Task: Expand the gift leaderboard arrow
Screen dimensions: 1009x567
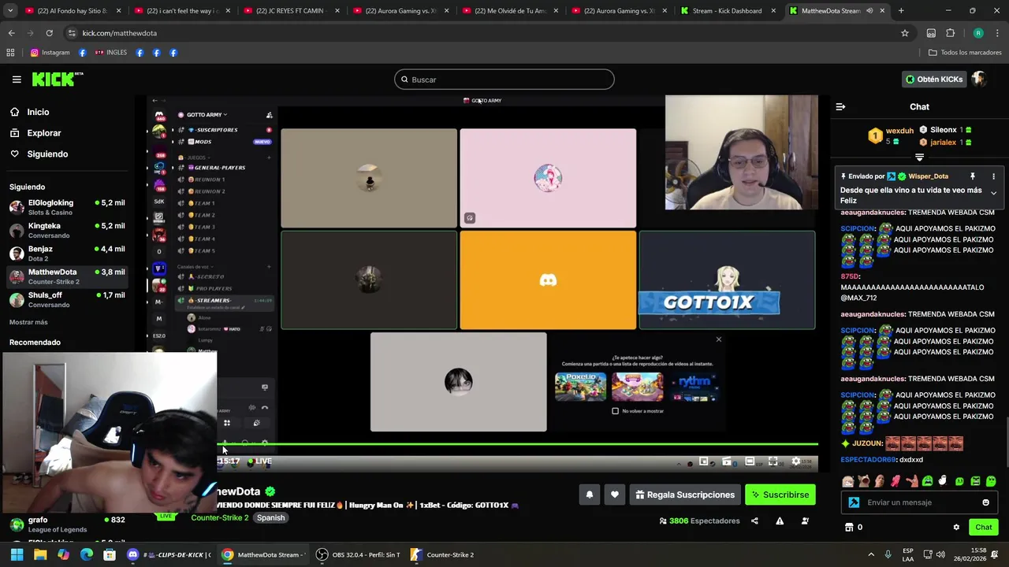Action: coord(919,157)
